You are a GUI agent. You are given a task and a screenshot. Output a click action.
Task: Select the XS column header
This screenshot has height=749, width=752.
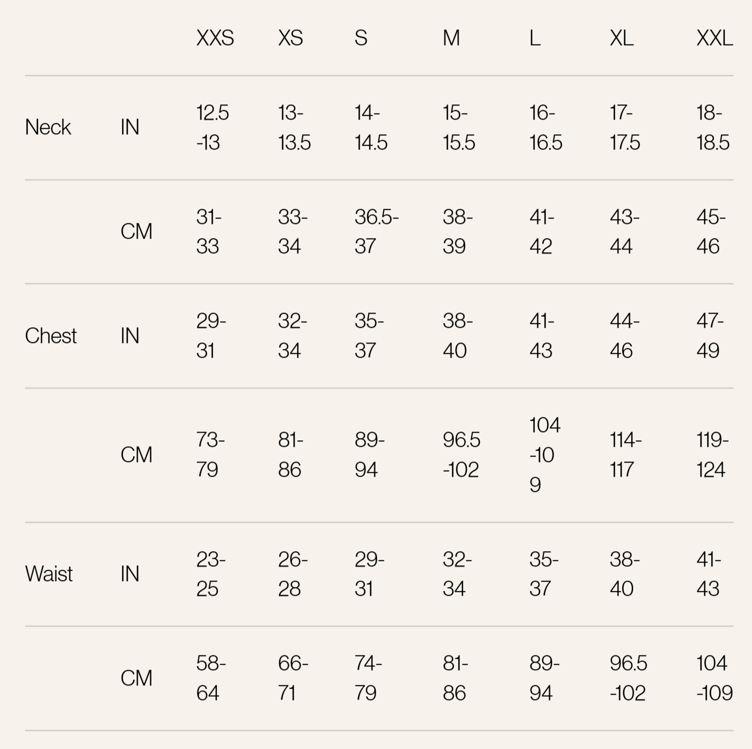coord(291,38)
